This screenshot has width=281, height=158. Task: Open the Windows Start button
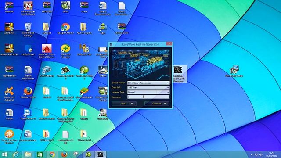[x=5, y=154]
